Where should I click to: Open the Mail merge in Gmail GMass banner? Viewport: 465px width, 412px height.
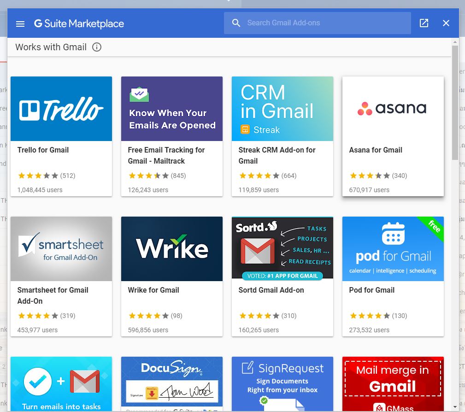393,384
